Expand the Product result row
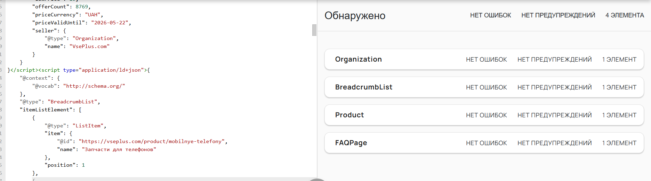 349,115
